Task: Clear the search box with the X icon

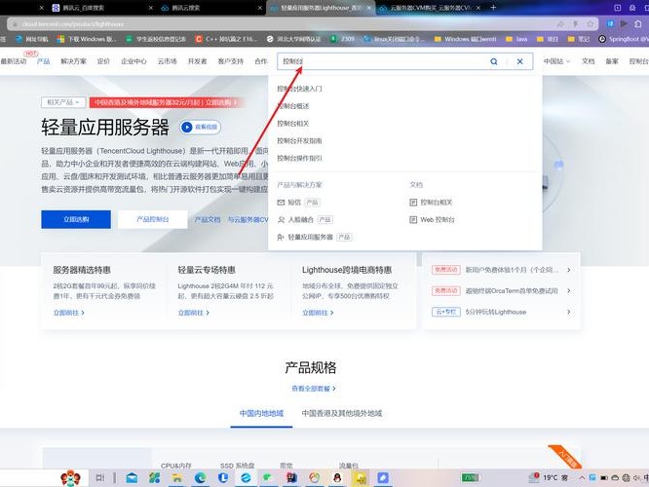Action: pyautogui.click(x=519, y=61)
